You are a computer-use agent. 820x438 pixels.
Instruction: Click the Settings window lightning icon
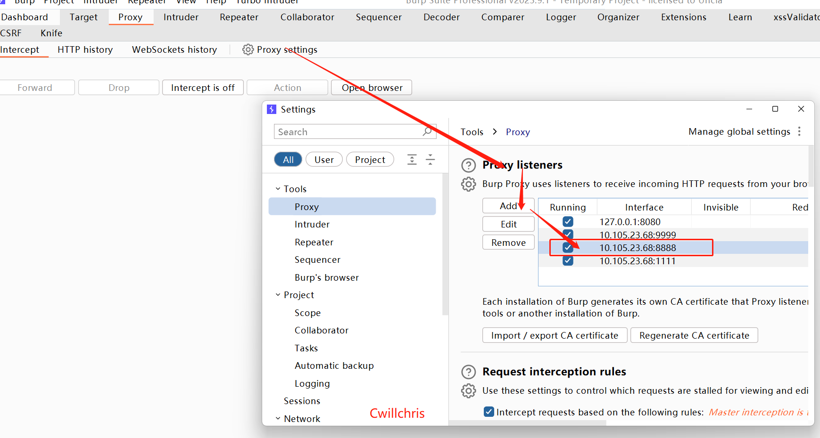(x=272, y=109)
